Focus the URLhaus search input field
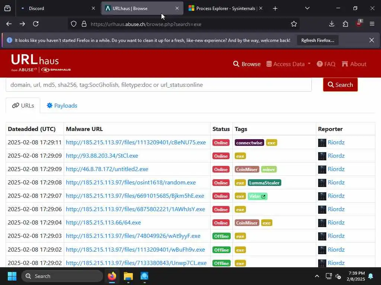381x285 pixels. [159, 85]
